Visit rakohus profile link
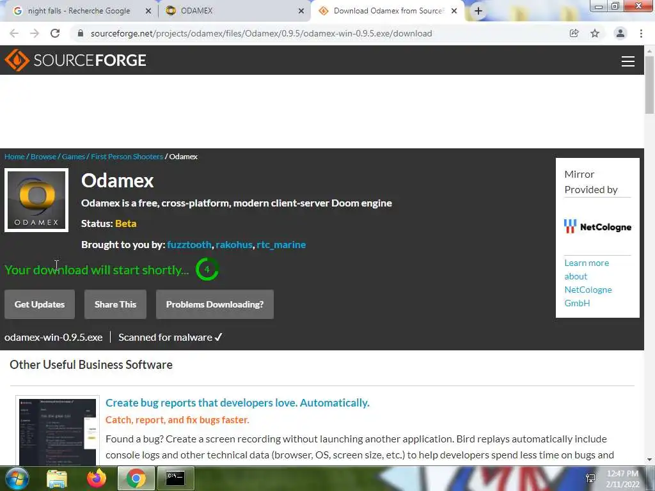The image size is (655, 491). [x=234, y=245]
